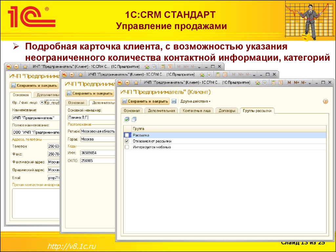Screen dimensions: 336x252
Task: Expand the Другие действия dropdown
Action: click(x=196, y=101)
